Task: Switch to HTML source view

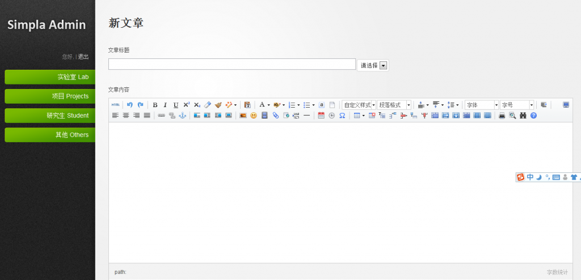Action: click(115, 105)
